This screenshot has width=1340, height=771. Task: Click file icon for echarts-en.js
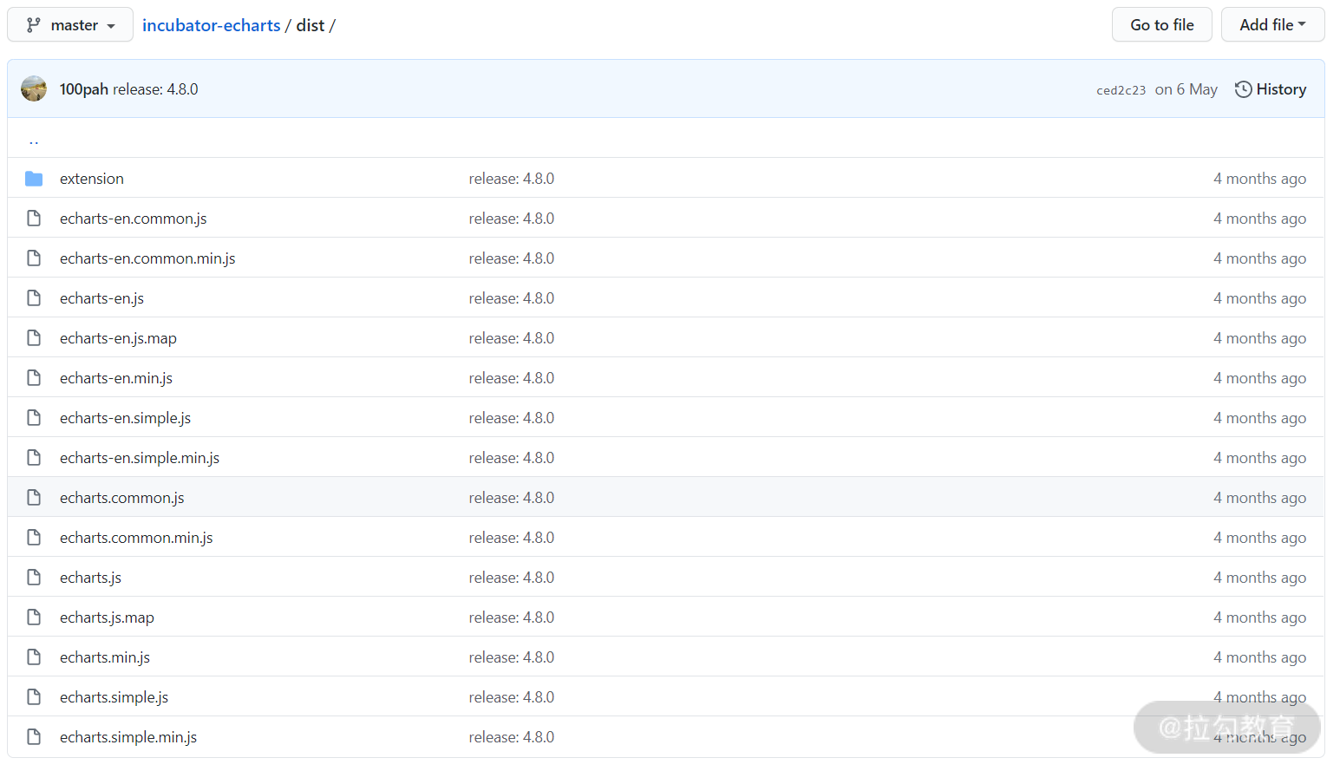[34, 298]
